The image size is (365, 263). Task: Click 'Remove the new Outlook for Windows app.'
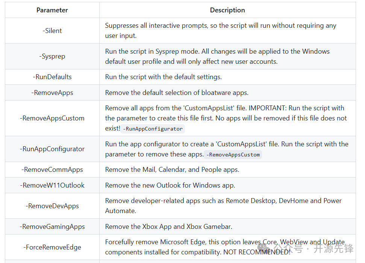click(x=170, y=185)
